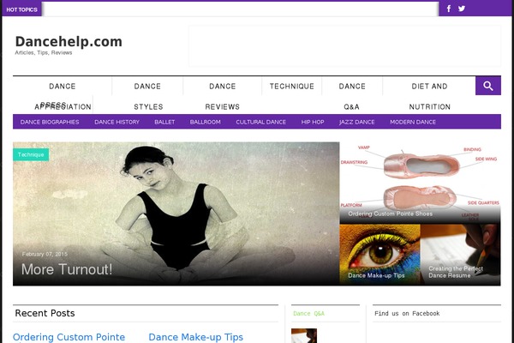This screenshot has height=343, width=514.
Task: Open Cultural Dance category
Action: [261, 122]
